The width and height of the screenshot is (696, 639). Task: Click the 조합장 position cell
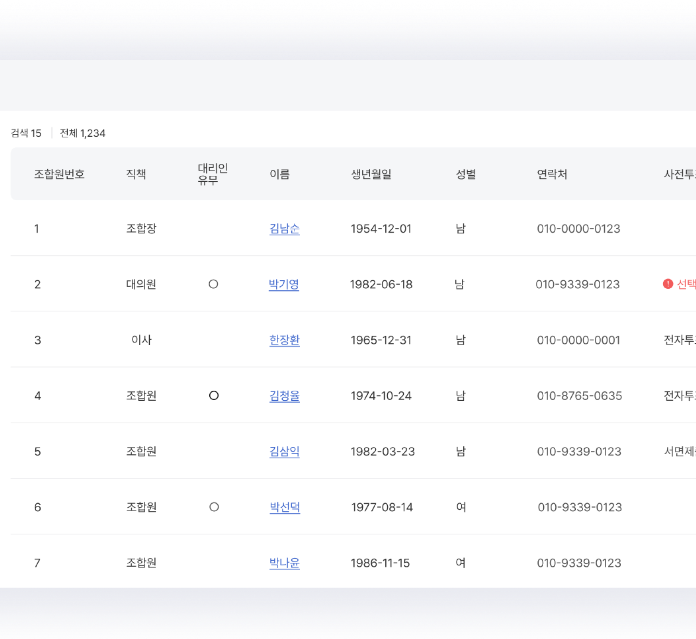pyautogui.click(x=141, y=229)
